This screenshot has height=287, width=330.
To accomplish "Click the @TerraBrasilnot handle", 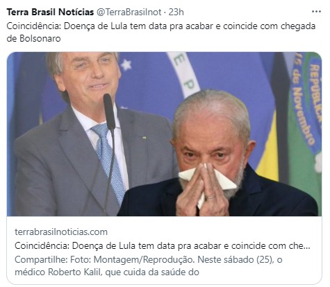I will [x=129, y=12].
